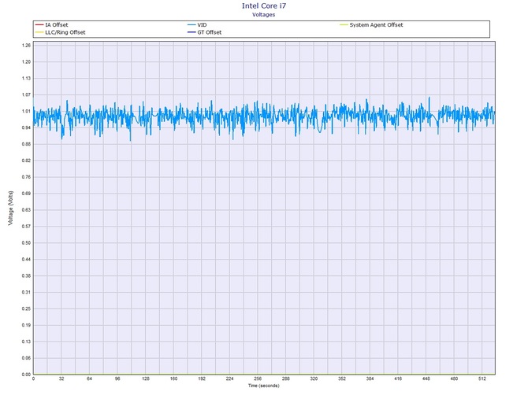Click the Voltages subtitle
Screen dimensions: 528x395
264,14
